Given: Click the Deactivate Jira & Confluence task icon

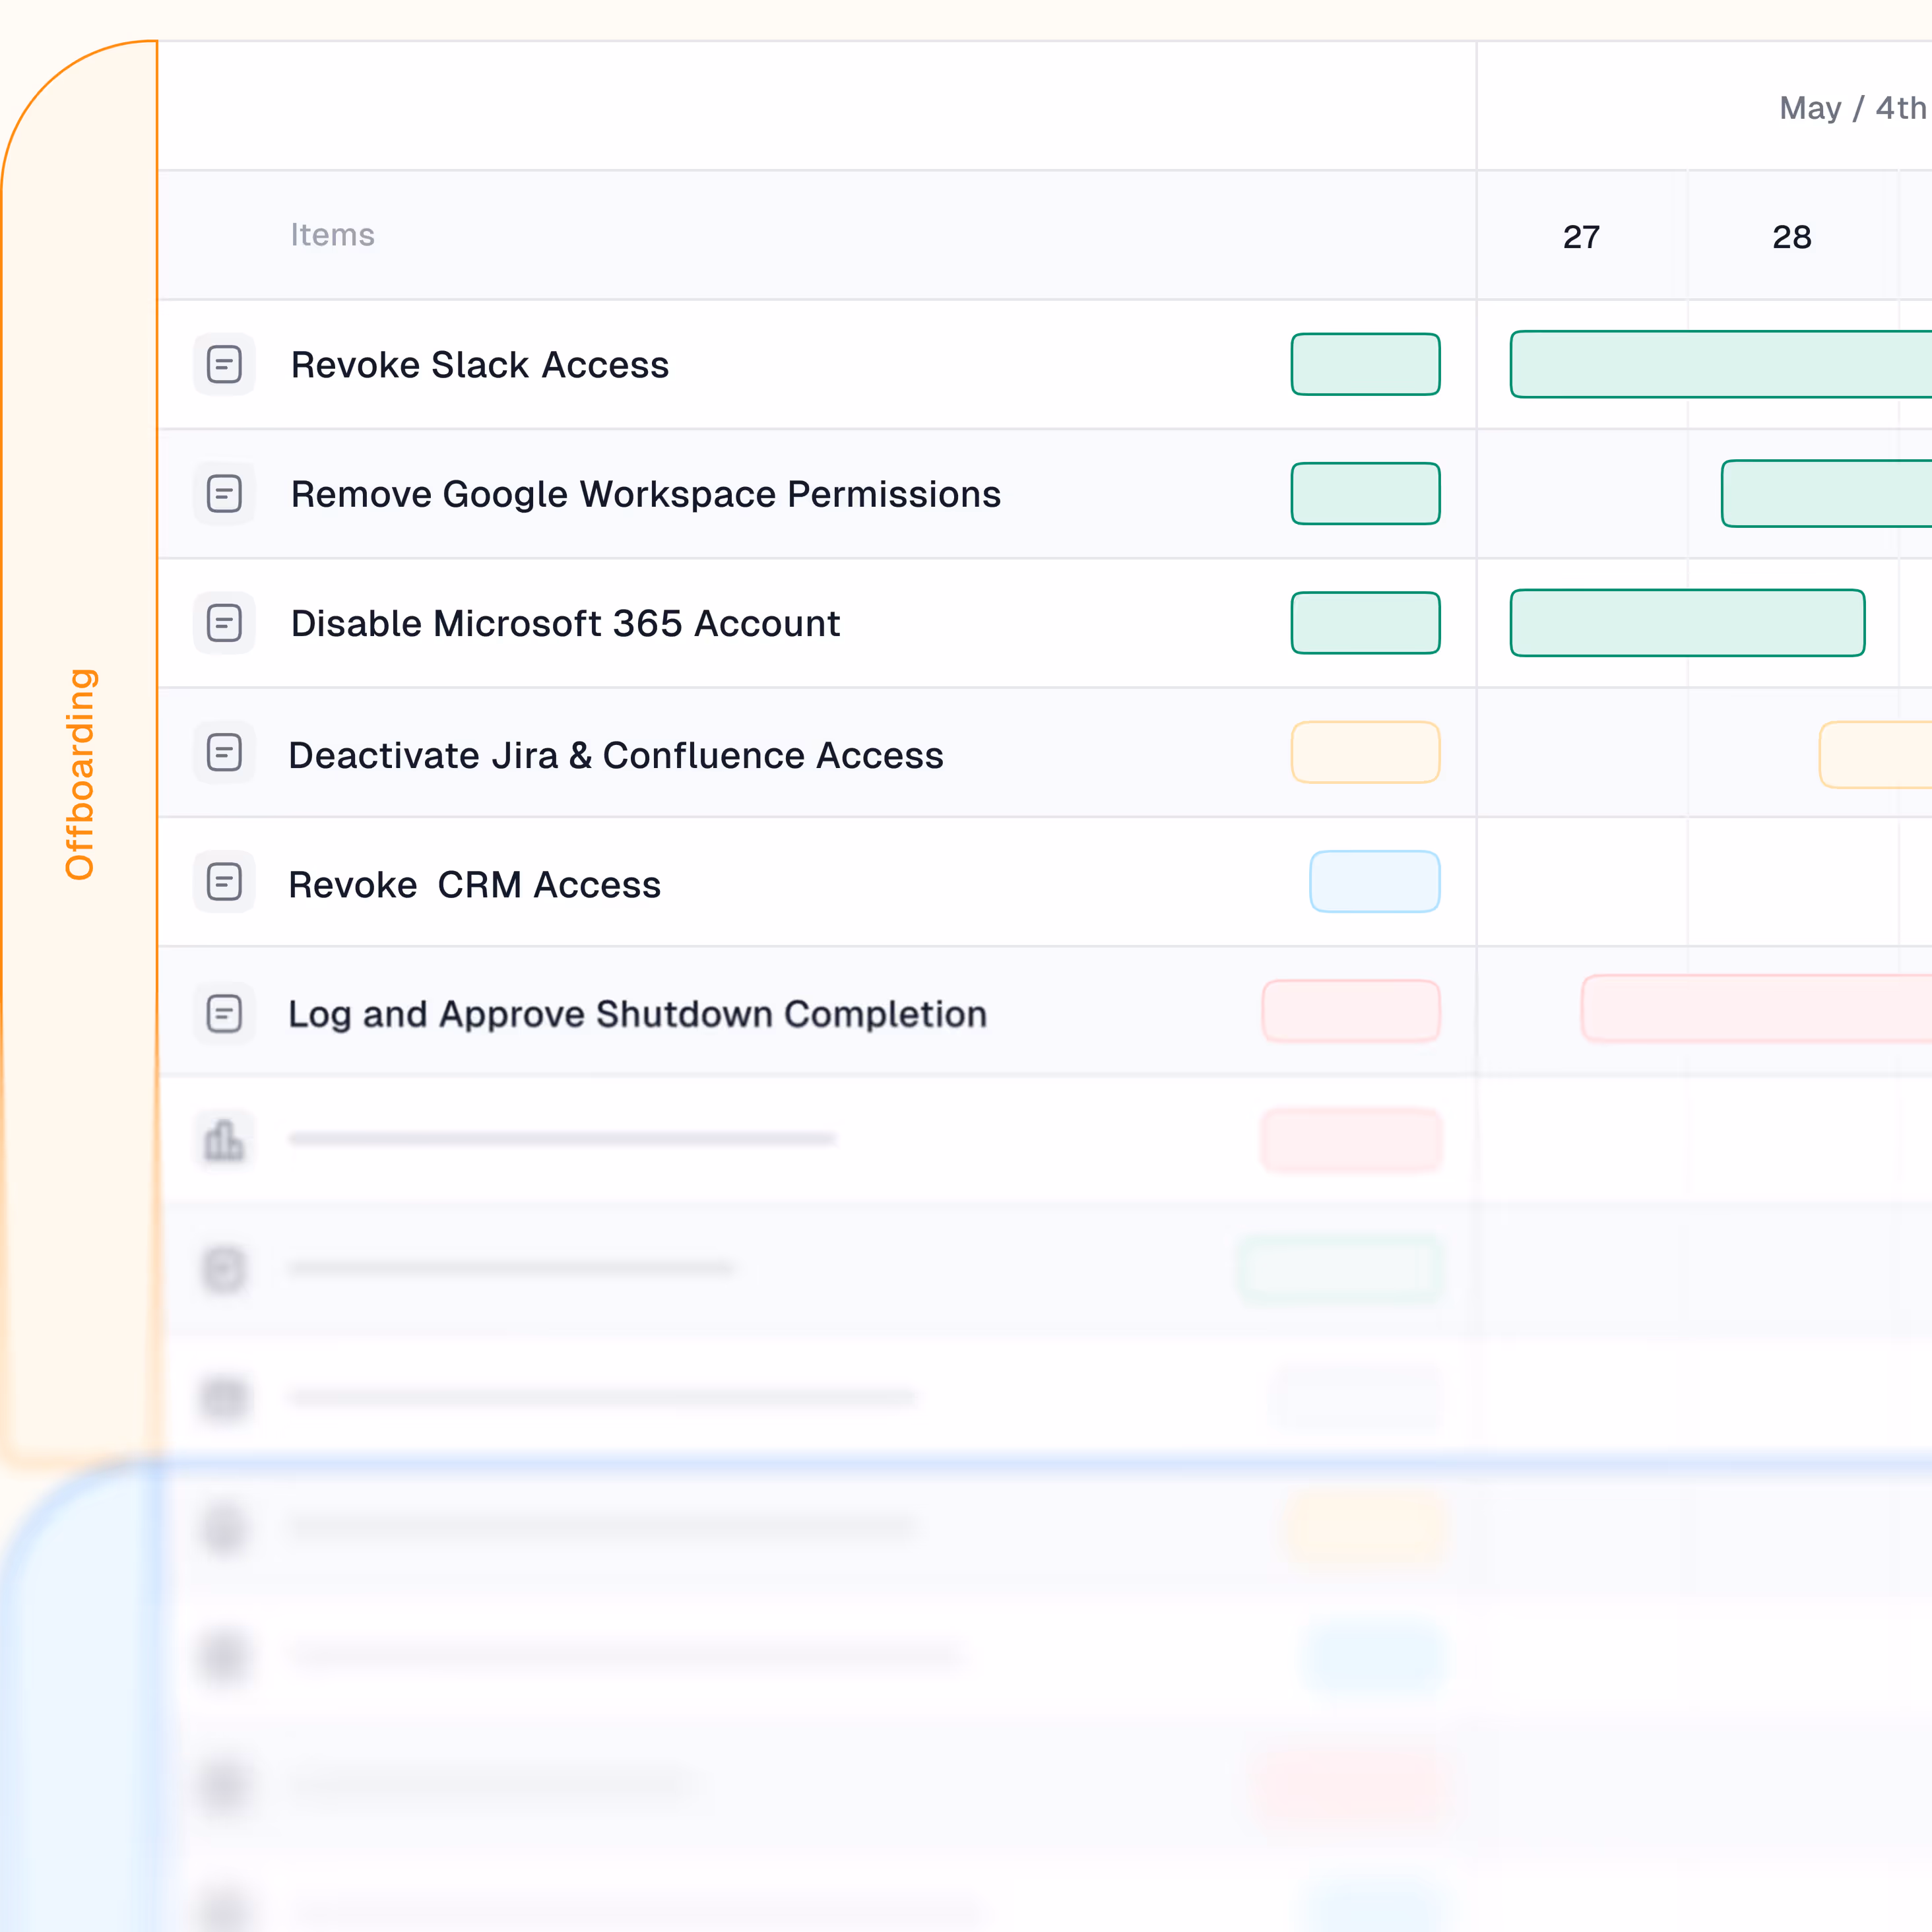Looking at the screenshot, I should [x=224, y=752].
